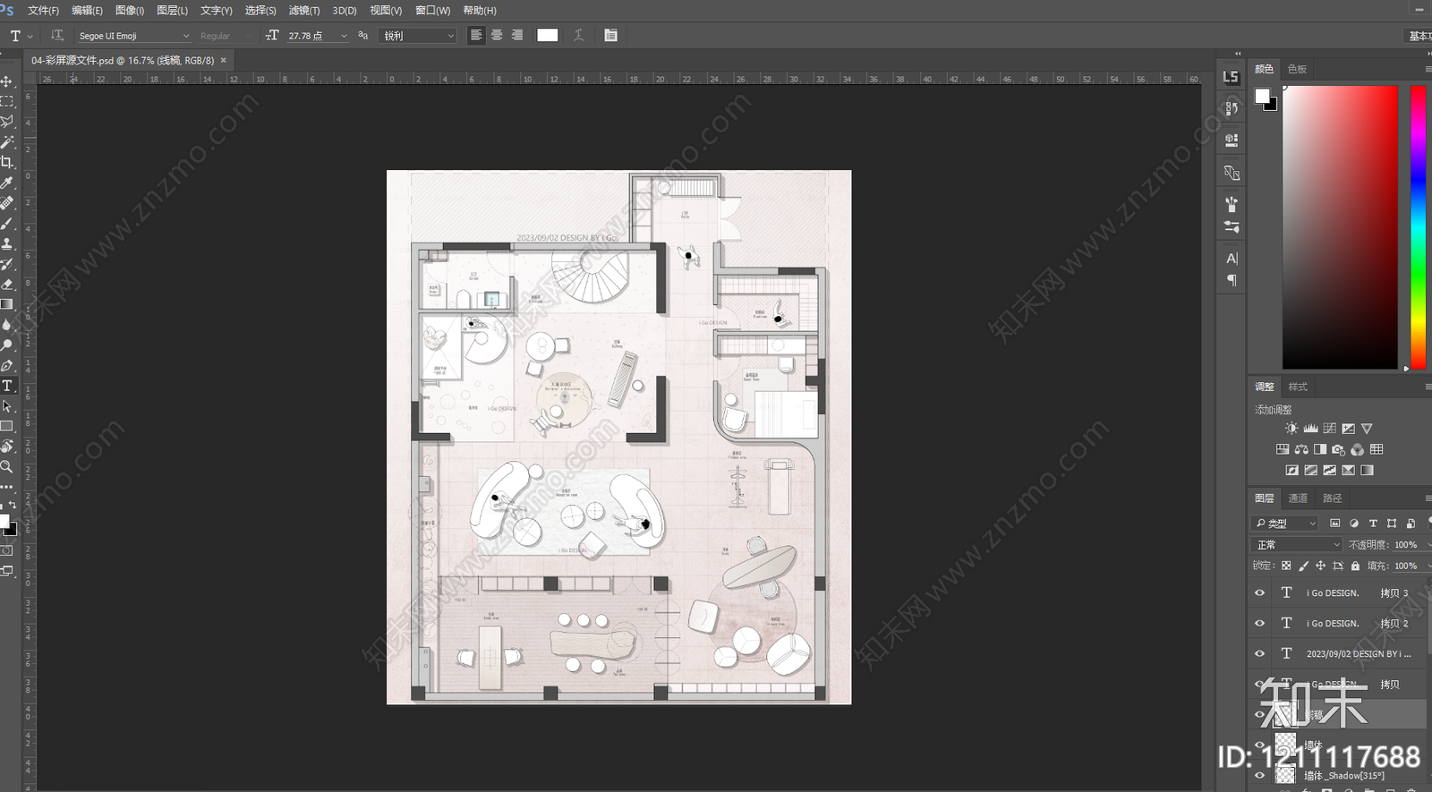The image size is (1432, 792).
Task: Open the Segoe UI Emoji font dropdown
Action: [134, 36]
